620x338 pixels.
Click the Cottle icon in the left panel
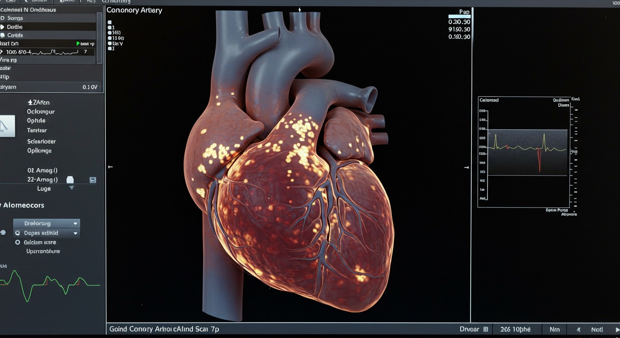click(x=4, y=35)
